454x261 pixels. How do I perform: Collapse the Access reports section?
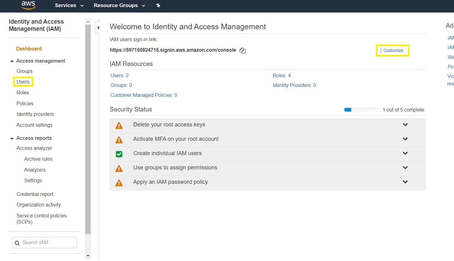click(12, 138)
